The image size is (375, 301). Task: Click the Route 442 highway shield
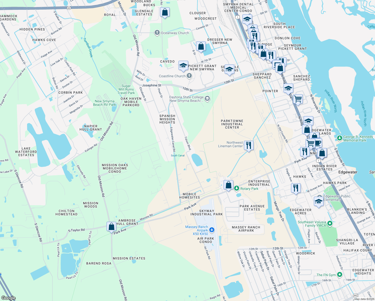[355, 295]
